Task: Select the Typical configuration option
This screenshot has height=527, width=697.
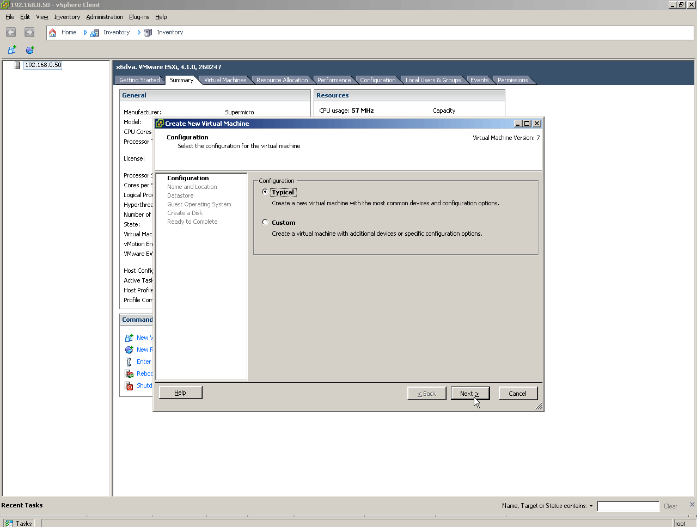Action: click(x=265, y=192)
